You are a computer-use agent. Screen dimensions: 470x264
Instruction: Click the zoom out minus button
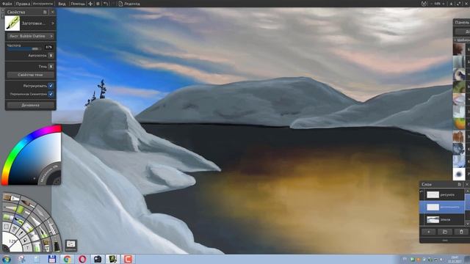[x=431, y=4]
